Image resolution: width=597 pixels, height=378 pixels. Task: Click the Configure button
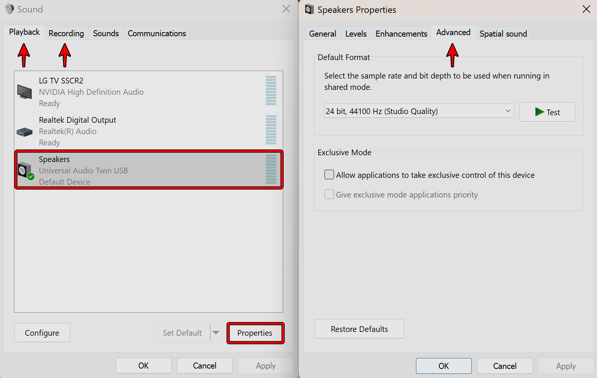[42, 333]
